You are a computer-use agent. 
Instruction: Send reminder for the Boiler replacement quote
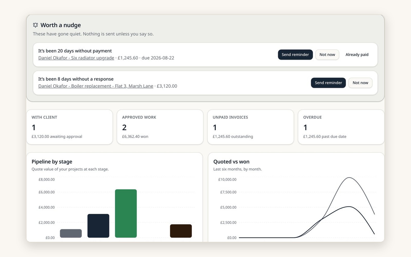click(x=328, y=83)
